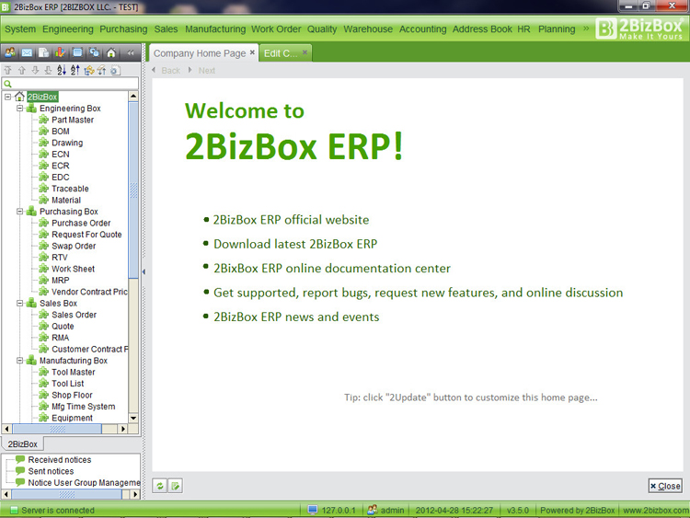Image resolution: width=690 pixels, height=518 pixels.
Task: Click the cascaded windows layout icon
Action: [94, 52]
